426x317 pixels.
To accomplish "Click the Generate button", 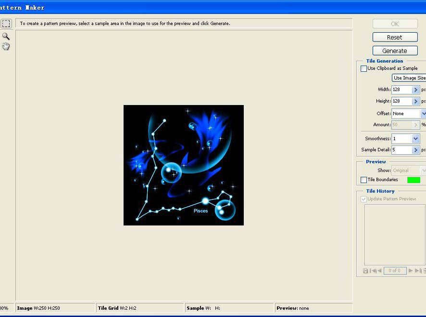I will click(x=395, y=51).
